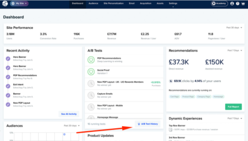This screenshot has width=248, height=141.
Task: Click edit icon for Exit Intent activity
Action: [8, 86]
